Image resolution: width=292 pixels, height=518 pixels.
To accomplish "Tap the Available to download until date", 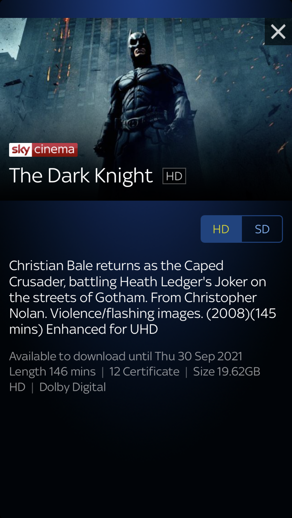I will tap(126, 356).
